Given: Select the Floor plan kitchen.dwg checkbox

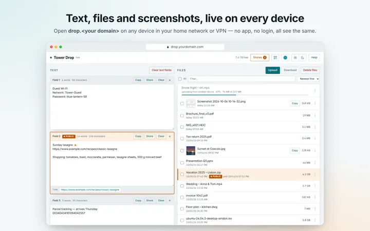Looking at the screenshot, I should (182, 209).
